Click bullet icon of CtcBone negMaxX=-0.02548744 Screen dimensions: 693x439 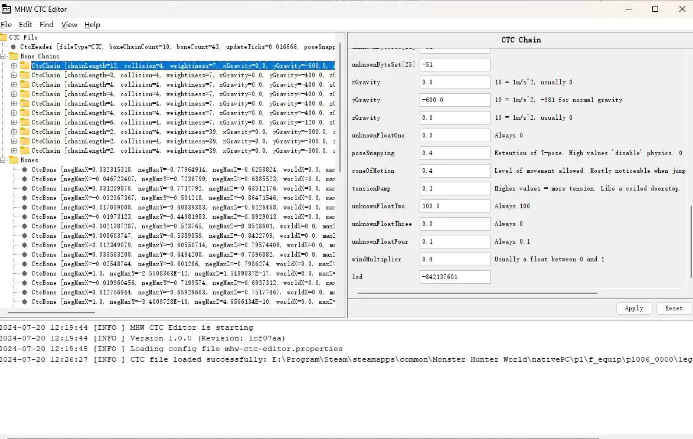coord(25,264)
